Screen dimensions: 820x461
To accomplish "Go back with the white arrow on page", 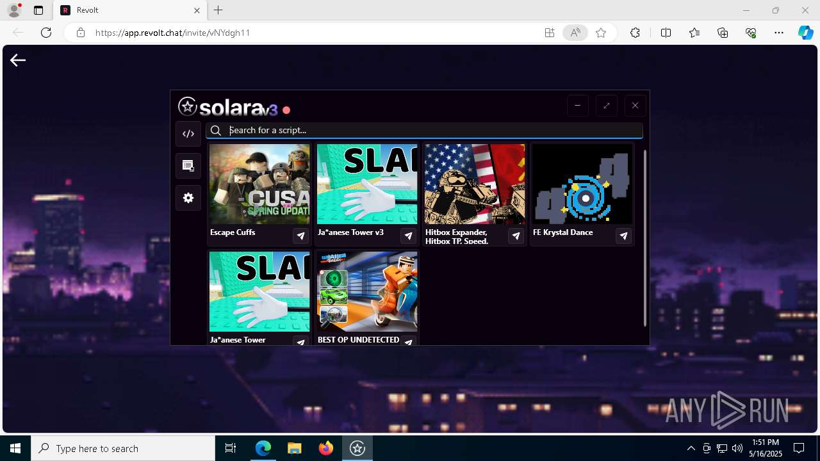I will 18,60.
